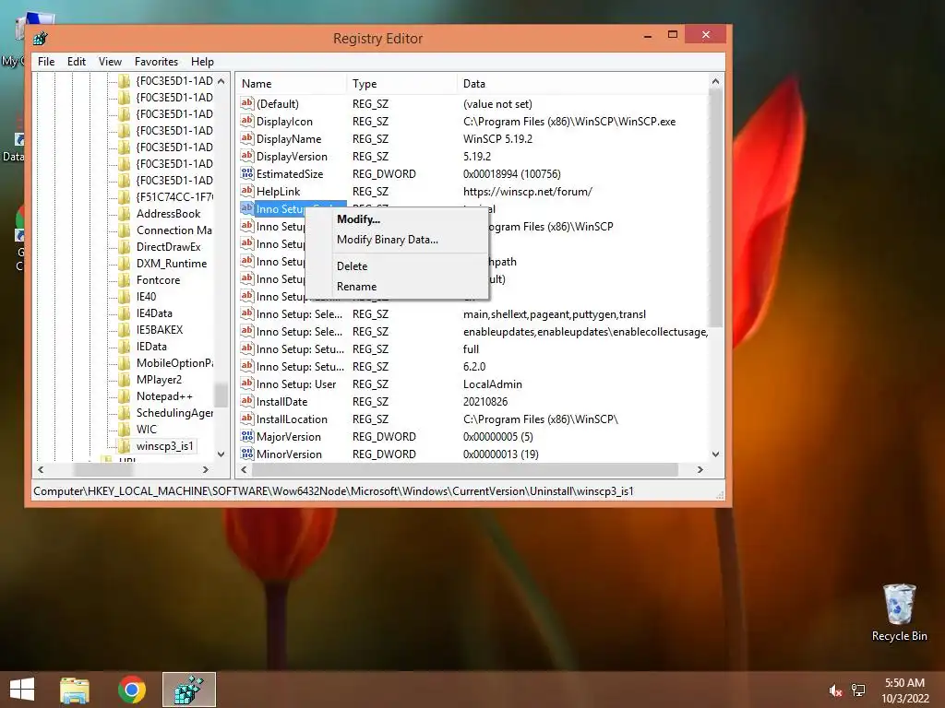Click the 20210826 data value
Screen dimensions: 945x708
485,402
